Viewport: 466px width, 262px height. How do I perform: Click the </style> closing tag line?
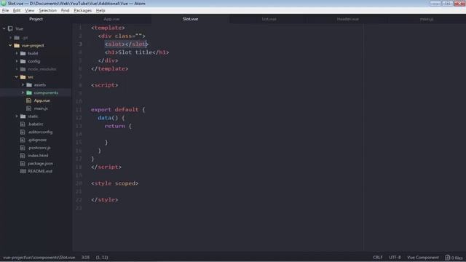pos(105,200)
